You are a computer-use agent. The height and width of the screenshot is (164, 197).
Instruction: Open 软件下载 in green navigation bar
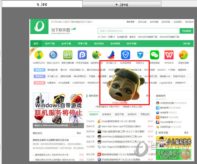50,44
